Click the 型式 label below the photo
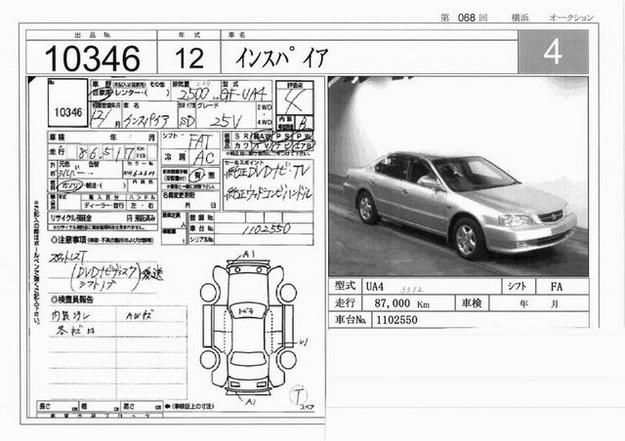The image size is (625, 441). tap(345, 286)
